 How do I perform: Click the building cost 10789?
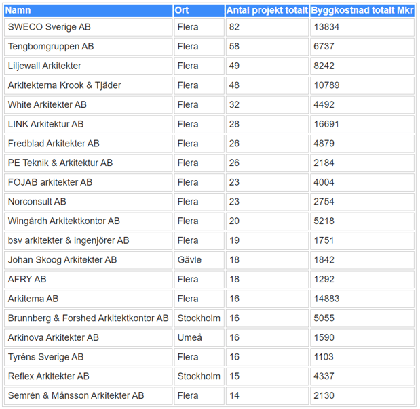tap(362, 85)
